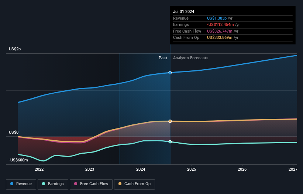Toggle the Cash From Op legend button

(x=134, y=184)
